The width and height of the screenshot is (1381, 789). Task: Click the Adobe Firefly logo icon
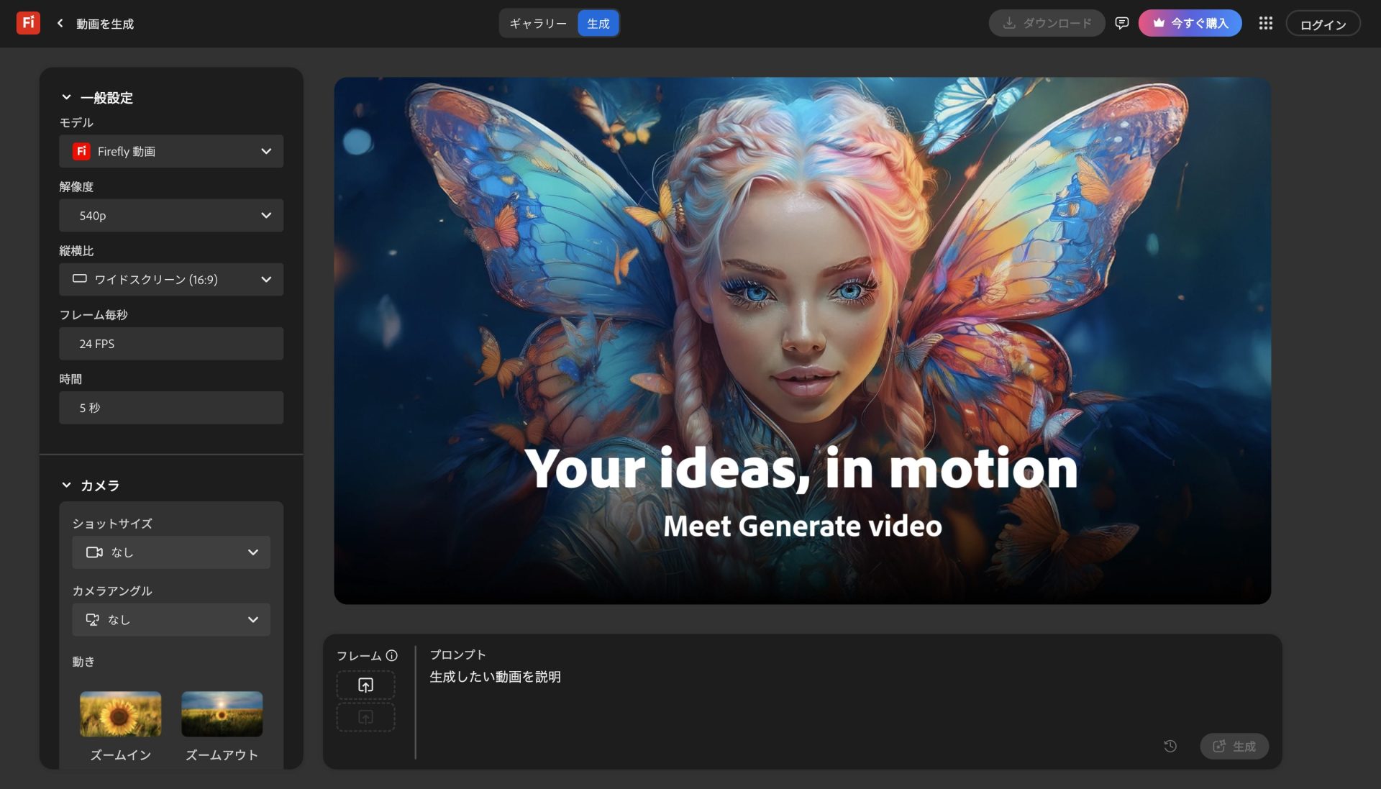[28, 23]
